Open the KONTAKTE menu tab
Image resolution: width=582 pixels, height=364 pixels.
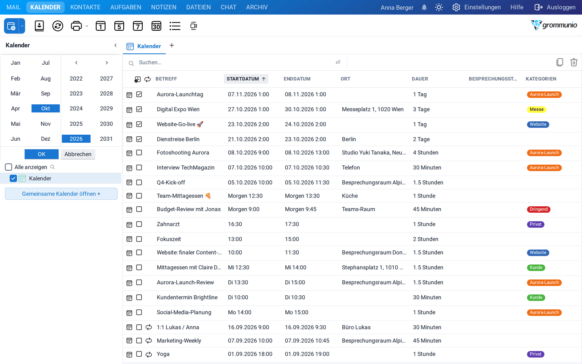coord(85,7)
